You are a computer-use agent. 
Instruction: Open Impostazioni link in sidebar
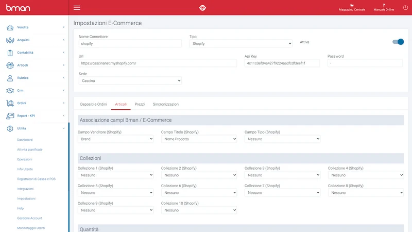[x=26, y=198]
